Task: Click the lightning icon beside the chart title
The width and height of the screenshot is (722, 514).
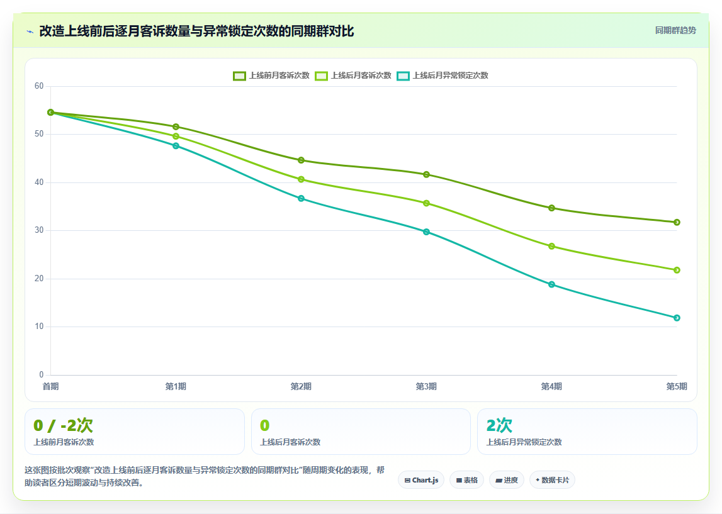Action: [30, 31]
